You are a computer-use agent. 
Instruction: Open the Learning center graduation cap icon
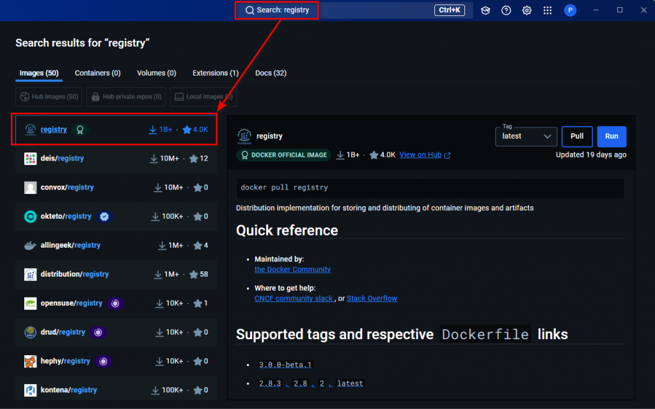point(485,10)
